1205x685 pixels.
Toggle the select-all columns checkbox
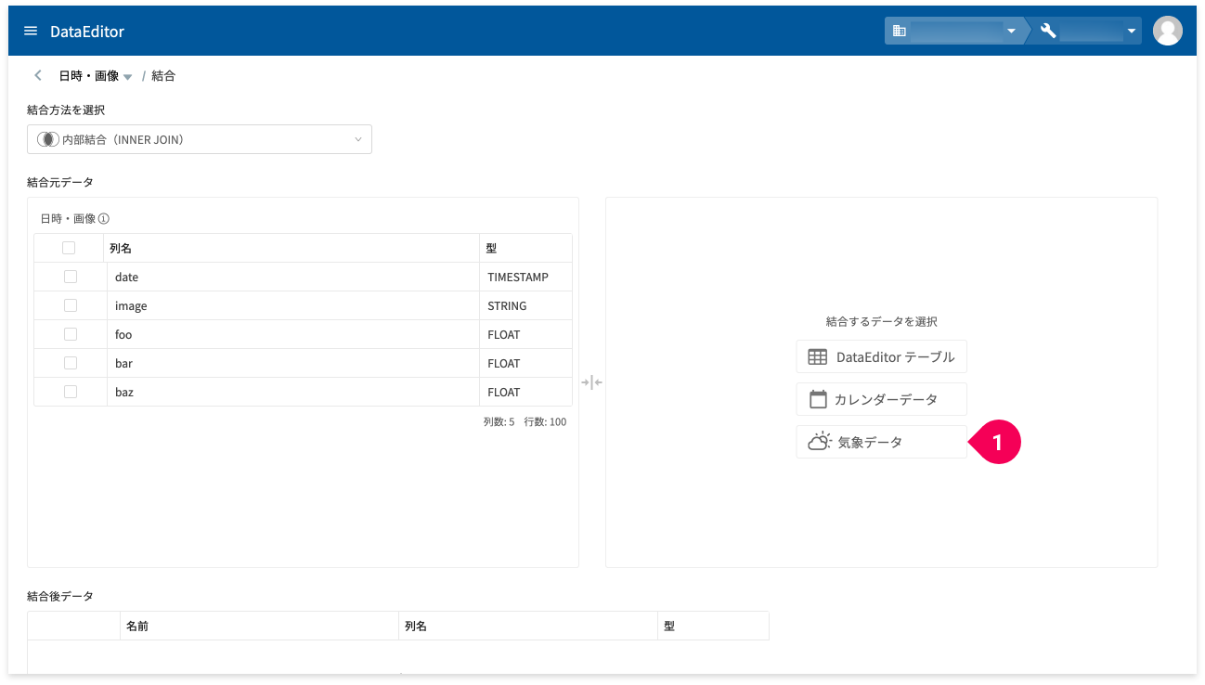coord(69,248)
